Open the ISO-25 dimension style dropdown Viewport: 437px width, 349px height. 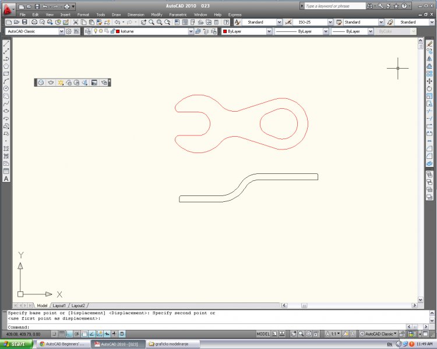[330, 22]
